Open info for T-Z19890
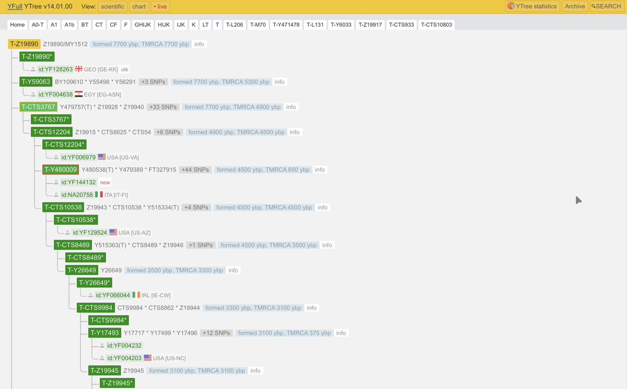The image size is (627, 389). (199, 44)
